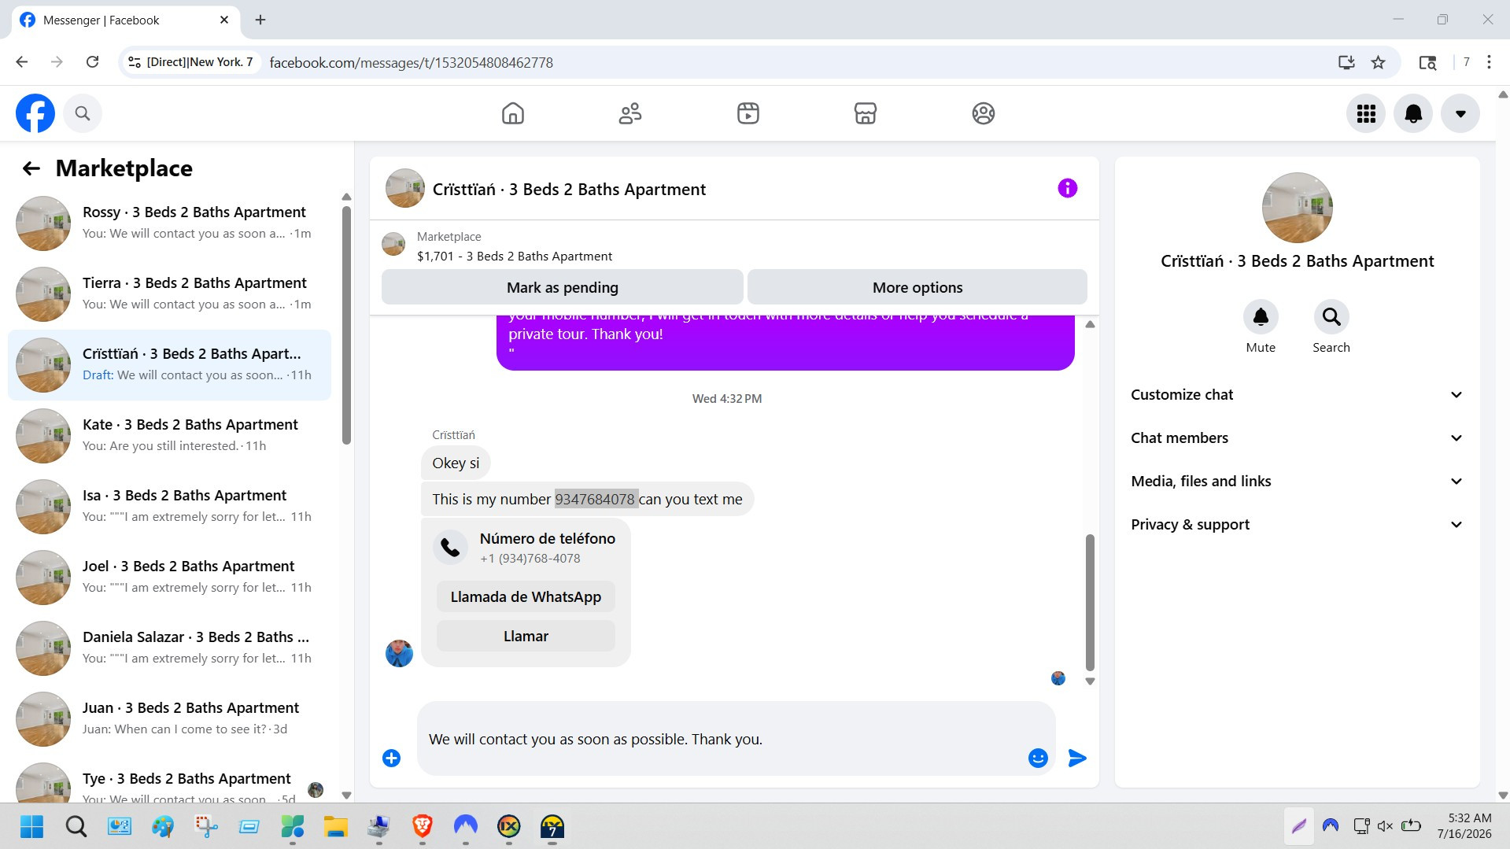1510x849 pixels.
Task: Open the Marketplace storefront icon
Action: pos(866,113)
